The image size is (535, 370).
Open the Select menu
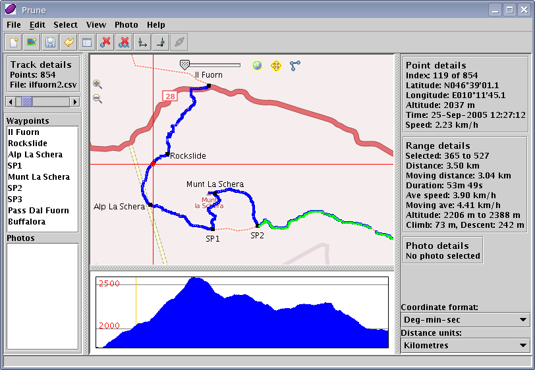point(65,25)
